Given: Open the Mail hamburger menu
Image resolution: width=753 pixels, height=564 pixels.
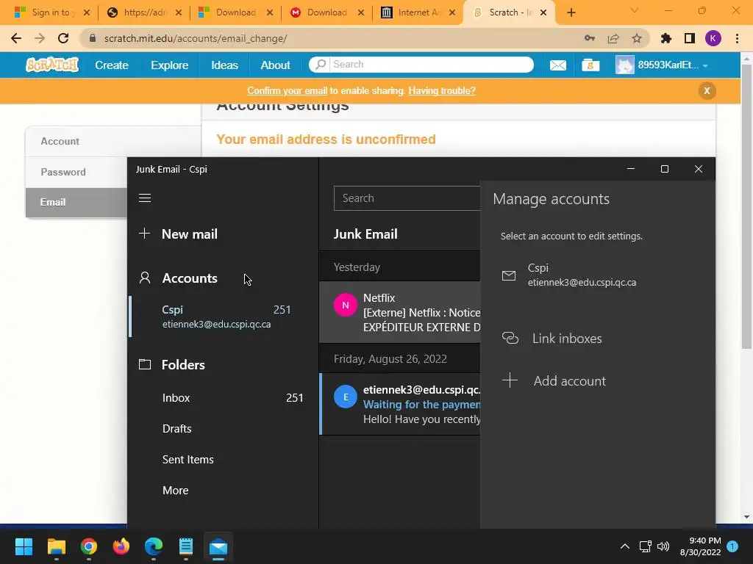Looking at the screenshot, I should (145, 198).
